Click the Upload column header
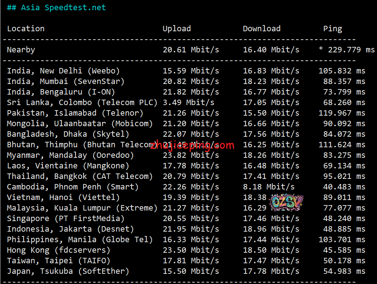 (x=177, y=29)
